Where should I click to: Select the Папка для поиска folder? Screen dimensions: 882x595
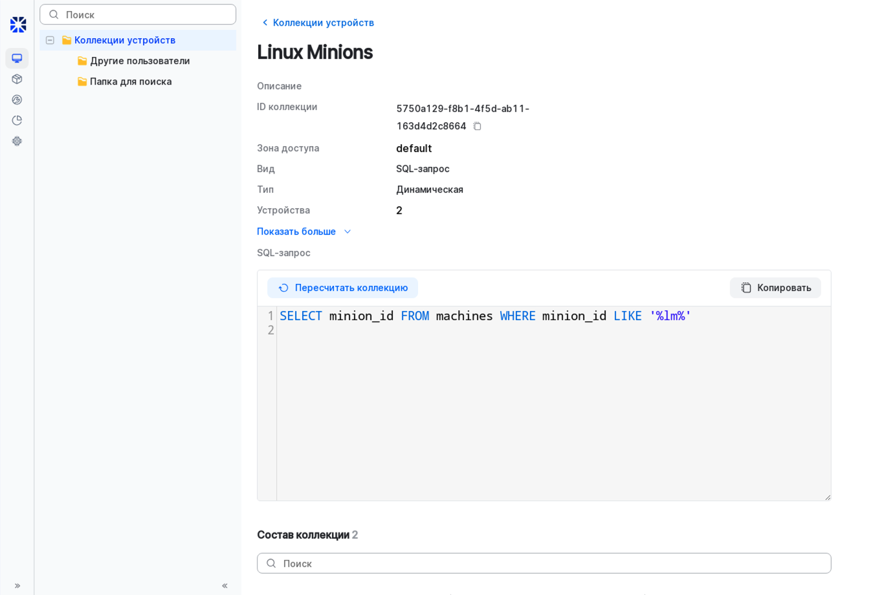131,81
